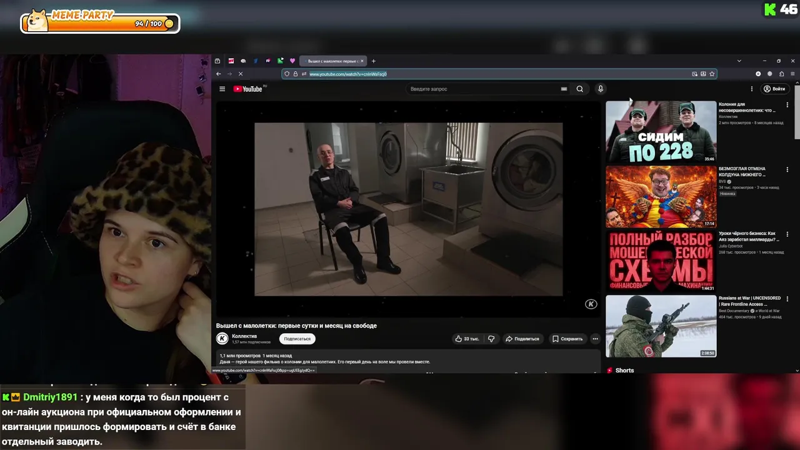Open more actions three dots beside Сохранить
The width and height of the screenshot is (800, 450).
click(595, 339)
